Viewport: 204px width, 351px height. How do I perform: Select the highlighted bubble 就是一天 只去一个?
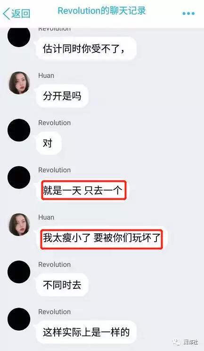[84, 190]
